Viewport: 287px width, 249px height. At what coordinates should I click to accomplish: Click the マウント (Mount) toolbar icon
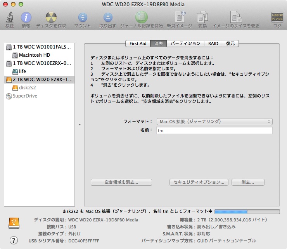[x=83, y=17]
